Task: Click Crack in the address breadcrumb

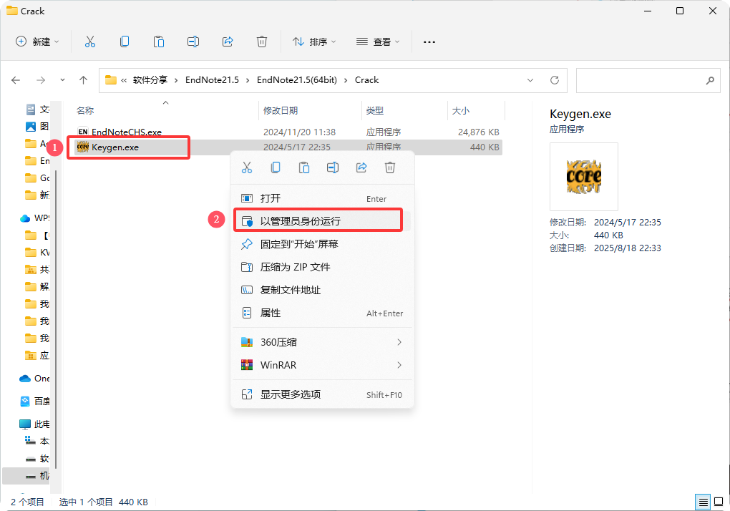Action: pyautogui.click(x=367, y=80)
